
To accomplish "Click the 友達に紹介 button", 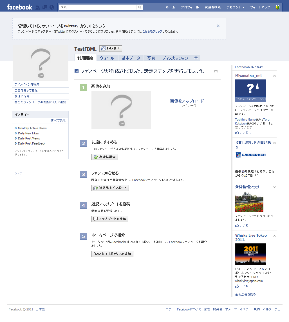I will coord(105,157).
